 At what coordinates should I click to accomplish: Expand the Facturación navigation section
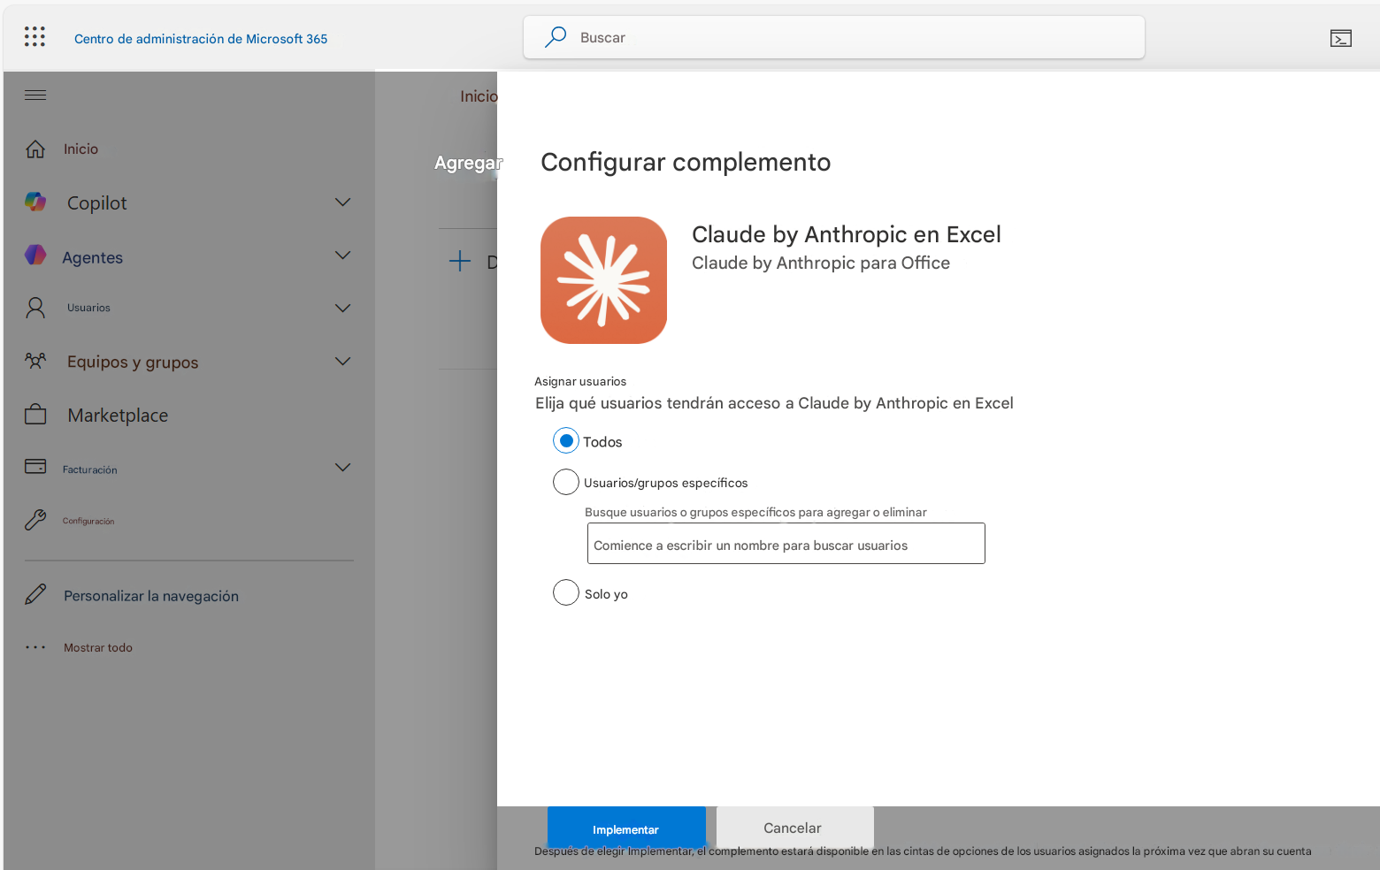tap(343, 467)
